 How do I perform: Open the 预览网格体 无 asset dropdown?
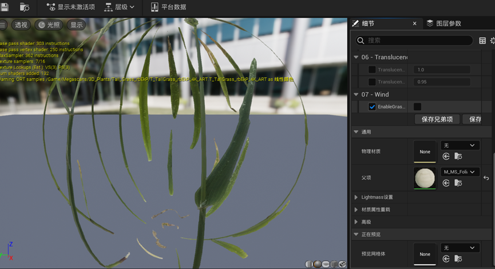click(x=460, y=248)
